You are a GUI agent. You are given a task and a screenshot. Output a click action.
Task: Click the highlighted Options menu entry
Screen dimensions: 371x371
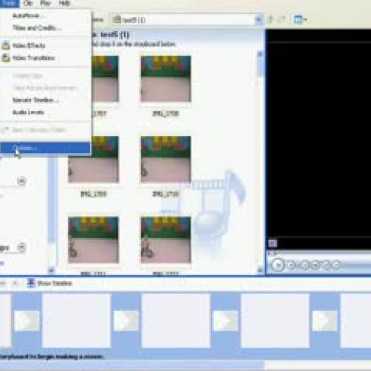coord(45,148)
